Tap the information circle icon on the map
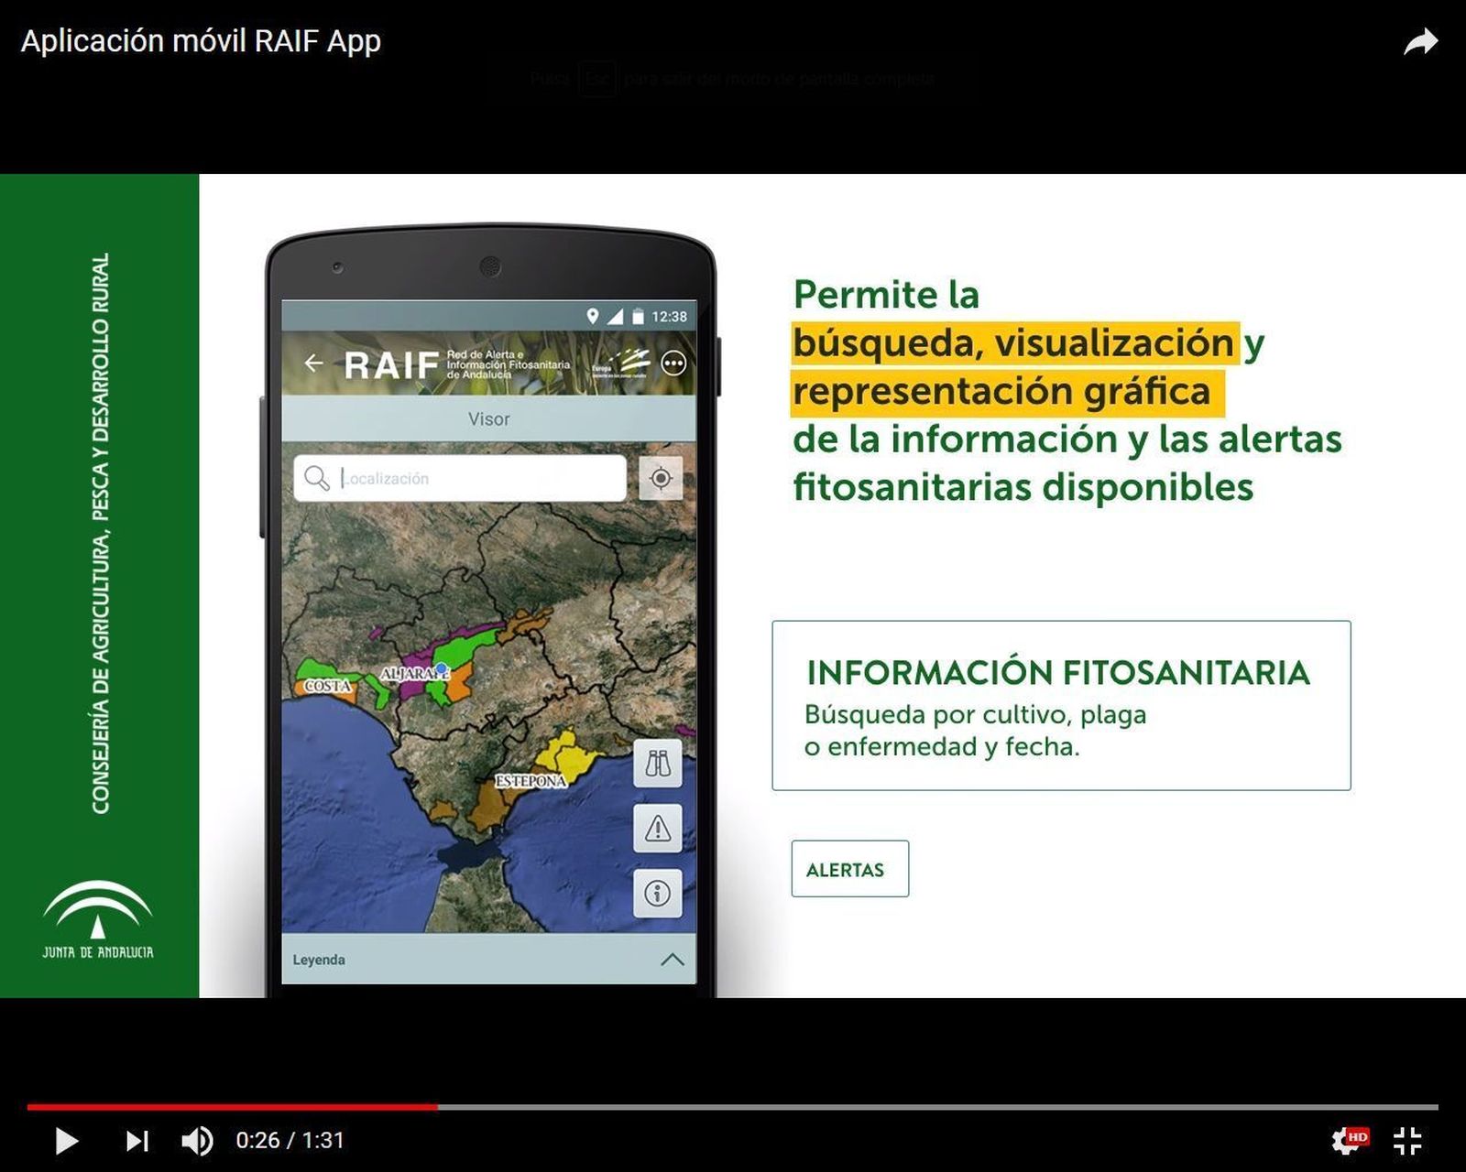 pos(658,893)
